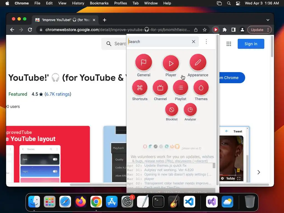The height and width of the screenshot is (213, 284).
Task: Open the Themes settings section
Action: (x=201, y=88)
